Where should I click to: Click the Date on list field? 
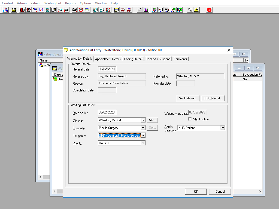coord(107,112)
